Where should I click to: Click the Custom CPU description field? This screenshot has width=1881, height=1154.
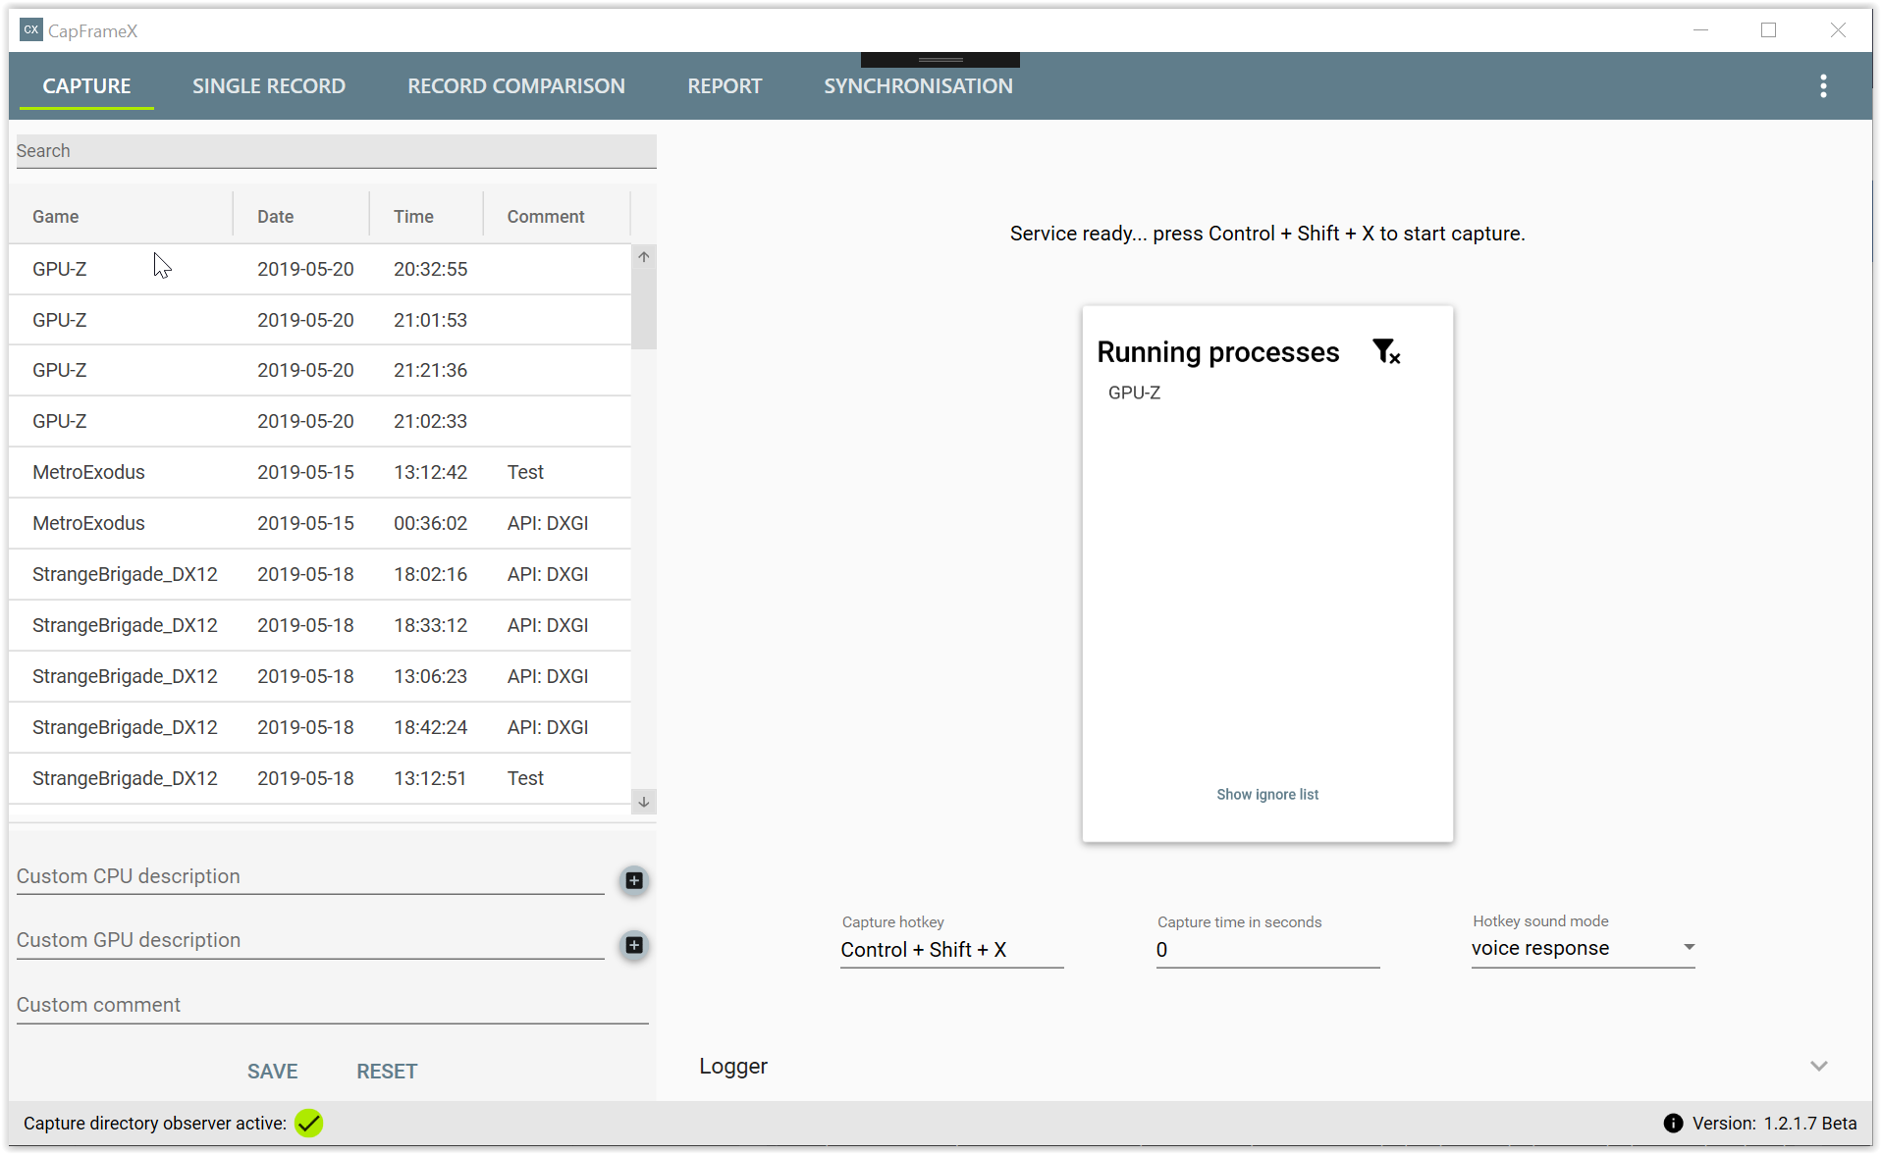click(310, 876)
